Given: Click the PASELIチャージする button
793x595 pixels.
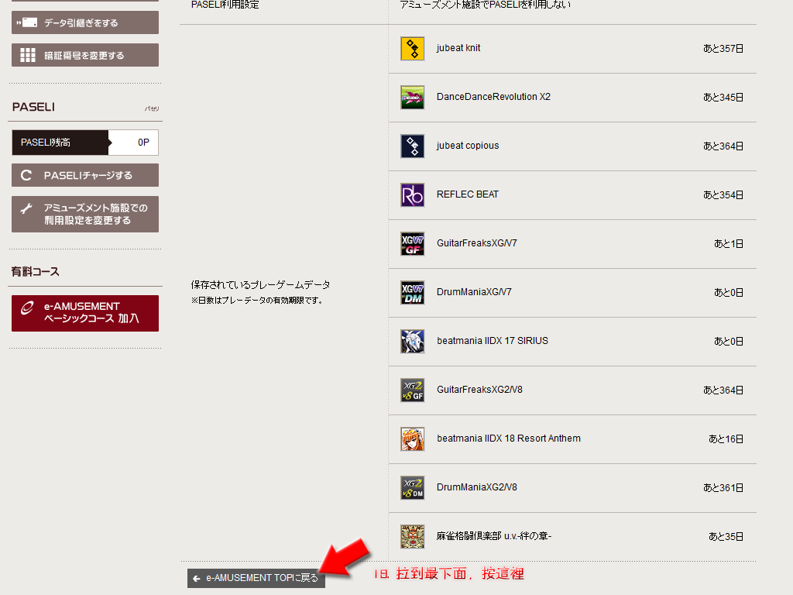Looking at the screenshot, I should pos(85,175).
